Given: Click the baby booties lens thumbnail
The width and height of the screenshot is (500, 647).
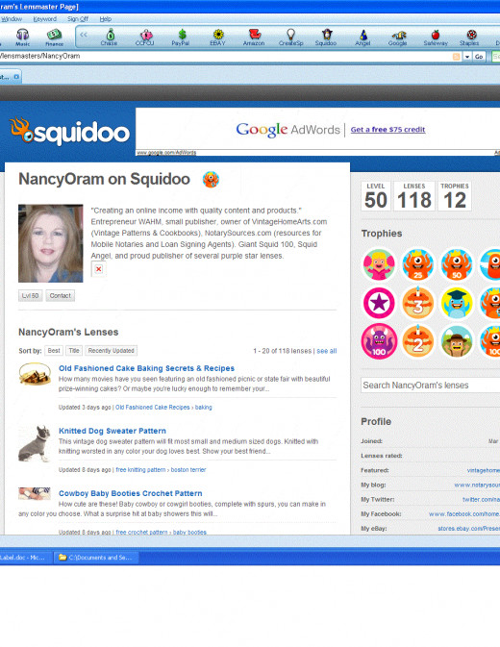Looking at the screenshot, I should click(35, 493).
